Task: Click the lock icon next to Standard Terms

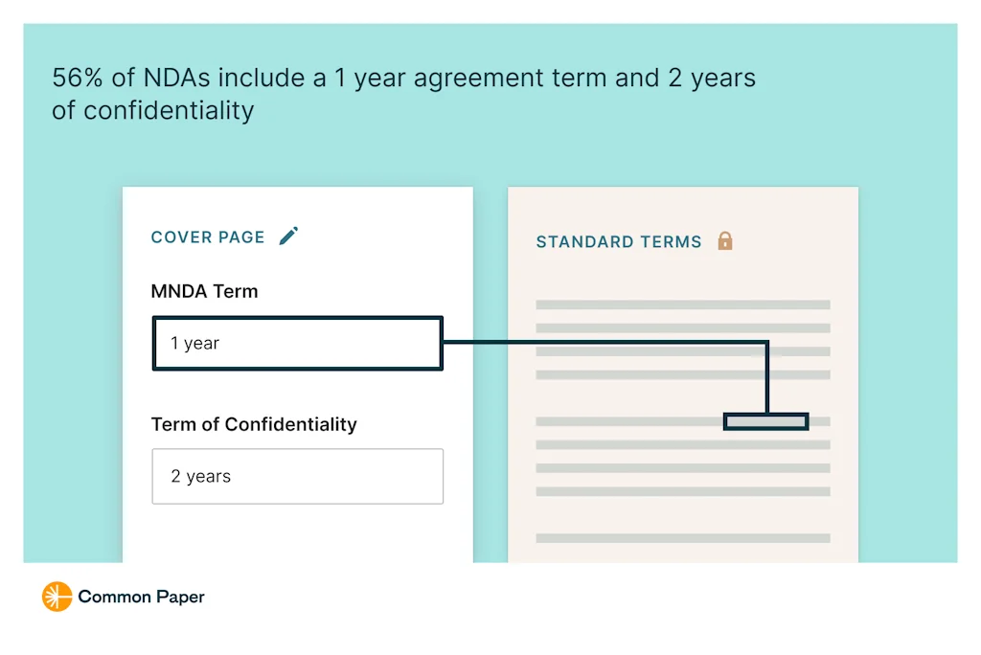Action: (725, 240)
